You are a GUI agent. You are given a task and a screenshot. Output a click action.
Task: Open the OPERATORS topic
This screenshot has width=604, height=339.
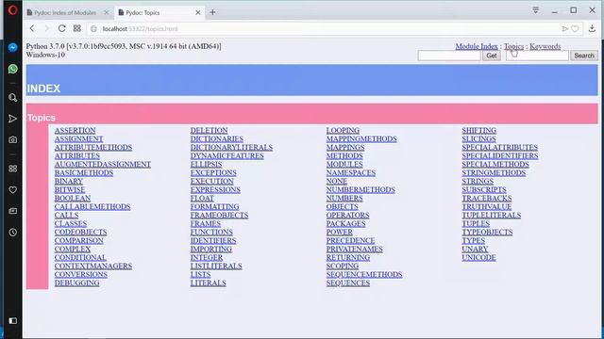348,216
